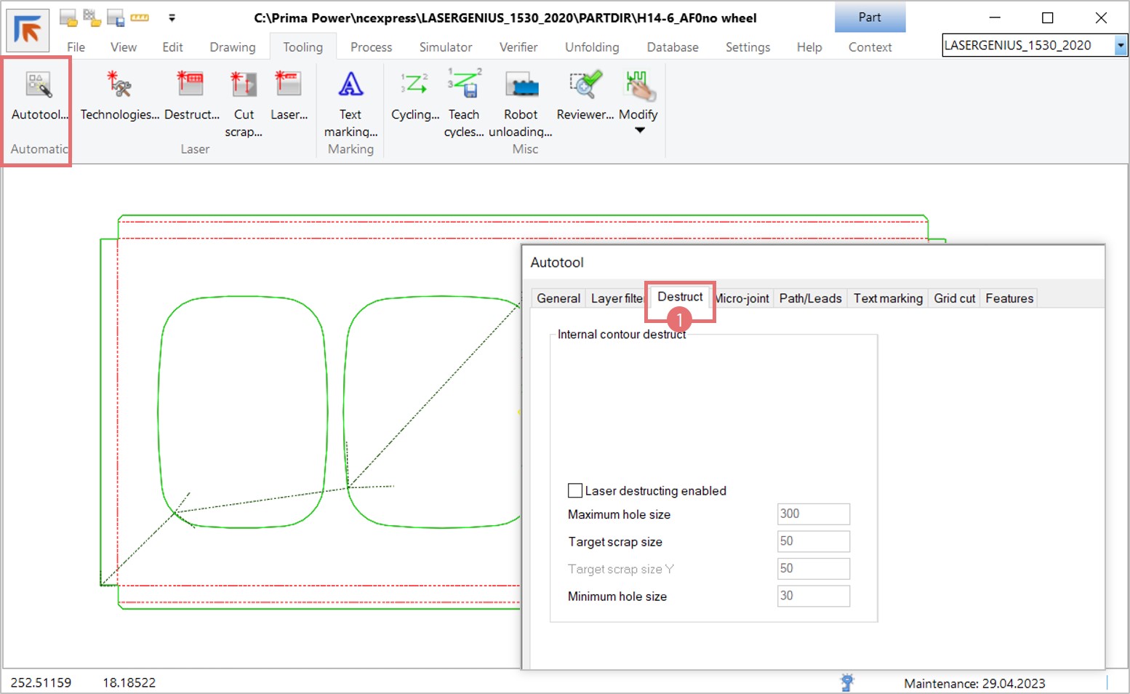Click the Destruct ribbon icon
Viewport: 1130px width, 694px height.
[x=191, y=86]
